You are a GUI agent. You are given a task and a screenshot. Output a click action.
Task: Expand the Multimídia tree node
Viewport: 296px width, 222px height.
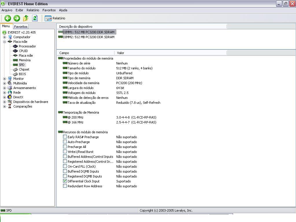(5, 83)
